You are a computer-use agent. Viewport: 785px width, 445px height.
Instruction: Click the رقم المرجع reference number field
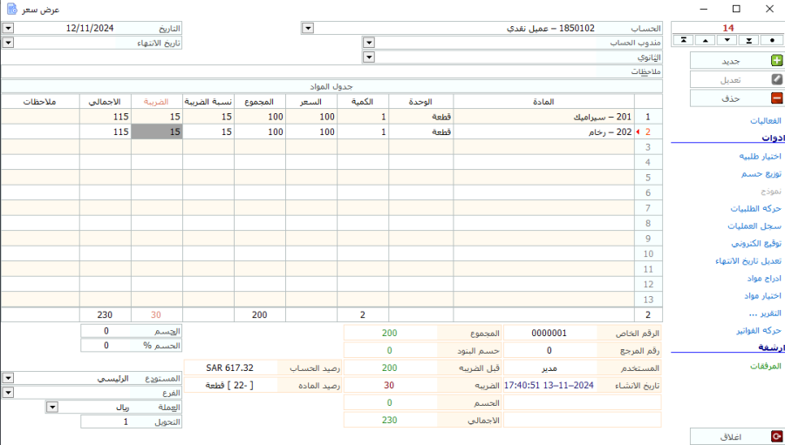(549, 351)
